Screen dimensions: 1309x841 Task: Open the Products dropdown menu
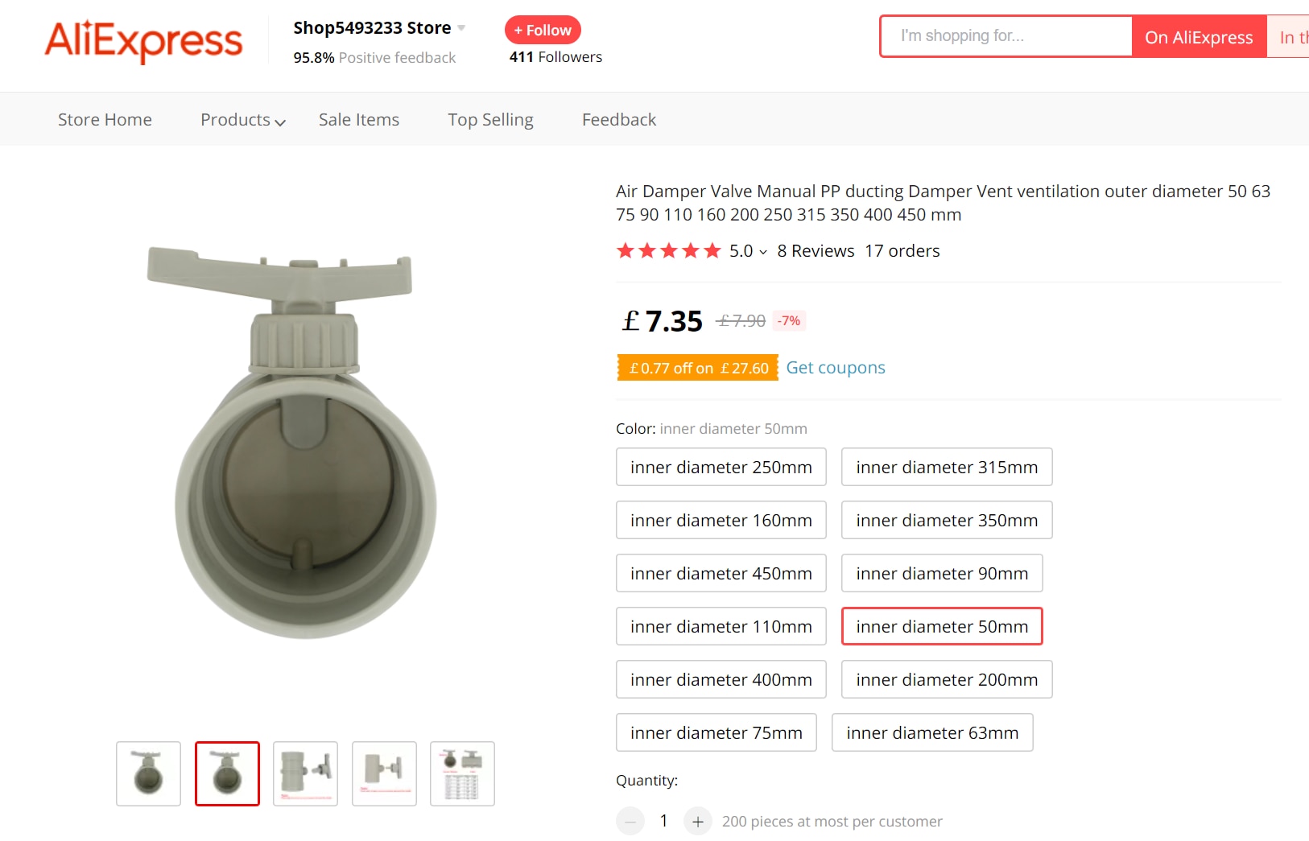(243, 120)
